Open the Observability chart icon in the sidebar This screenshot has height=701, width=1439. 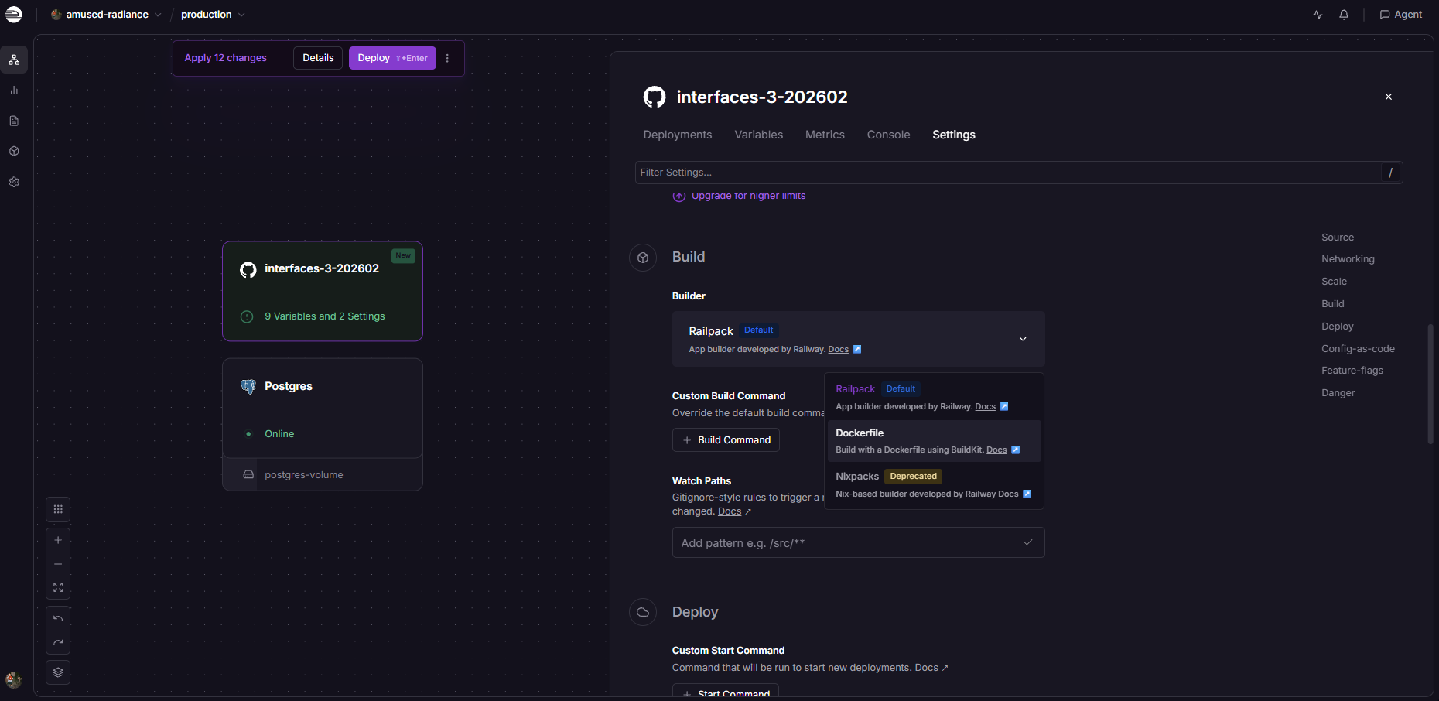[14, 91]
